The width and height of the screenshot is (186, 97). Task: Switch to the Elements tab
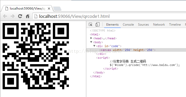pos(112,25)
